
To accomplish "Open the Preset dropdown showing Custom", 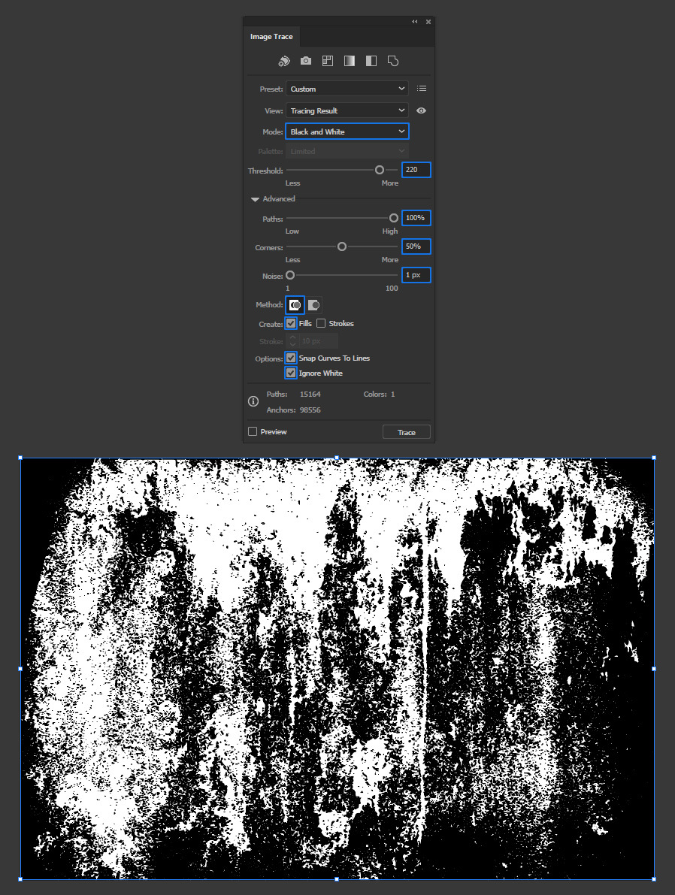I will click(347, 89).
